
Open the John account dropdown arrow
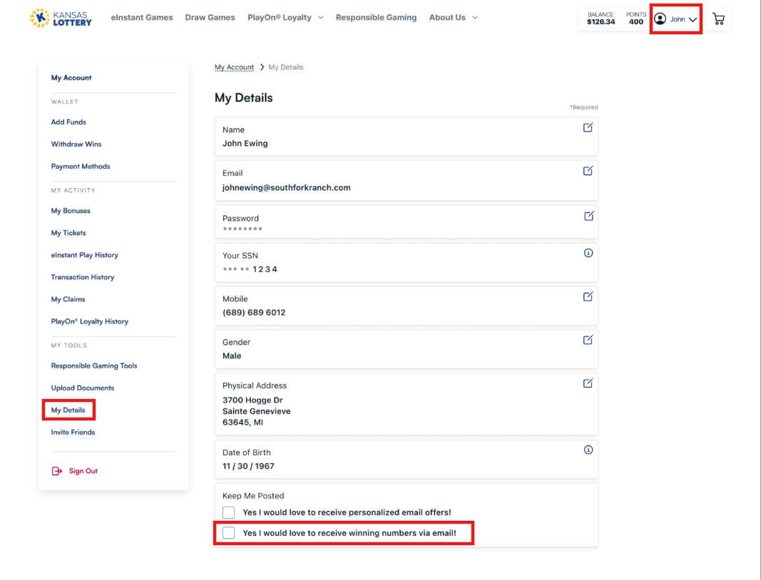click(693, 19)
